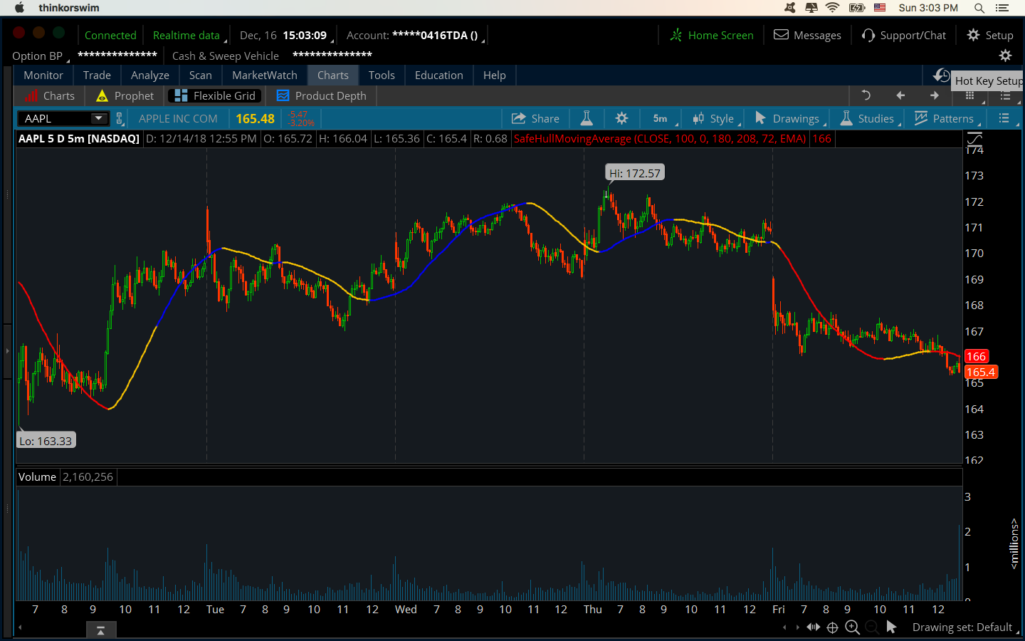
Task: Click the Lo: 163.33 price bubble
Action: [x=46, y=441]
